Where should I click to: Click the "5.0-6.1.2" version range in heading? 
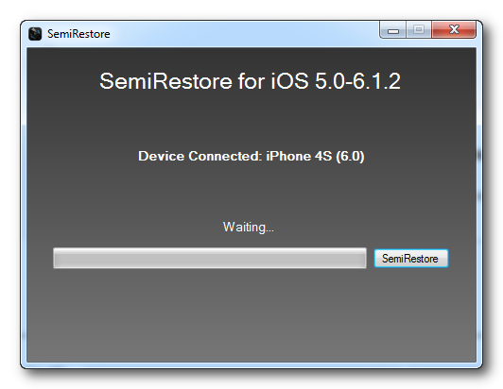(357, 81)
